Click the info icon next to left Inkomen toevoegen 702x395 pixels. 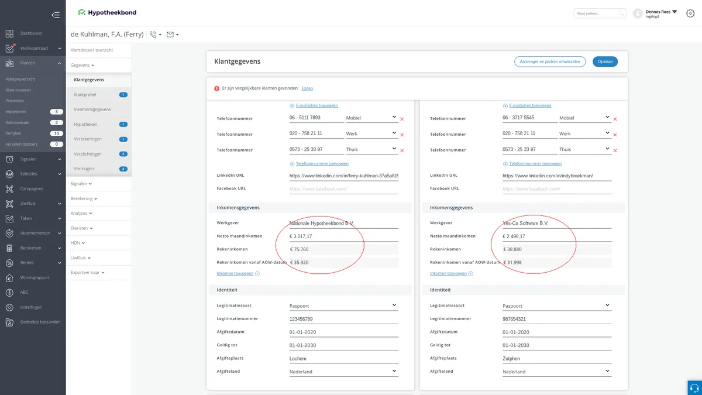tap(257, 273)
